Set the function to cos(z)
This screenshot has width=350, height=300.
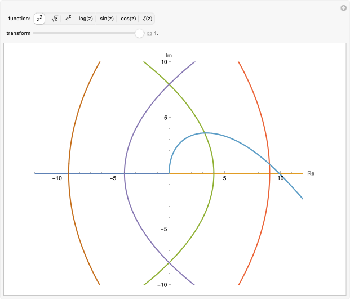[x=128, y=19]
